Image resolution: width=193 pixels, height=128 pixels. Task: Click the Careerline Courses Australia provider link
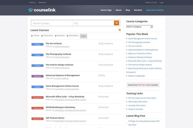pyautogui.click(x=67, y=89)
